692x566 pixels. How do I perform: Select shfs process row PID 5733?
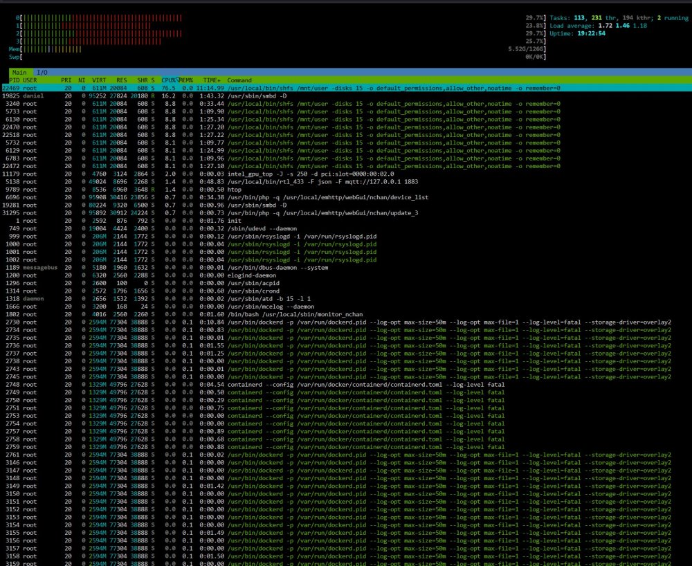[x=346, y=111]
